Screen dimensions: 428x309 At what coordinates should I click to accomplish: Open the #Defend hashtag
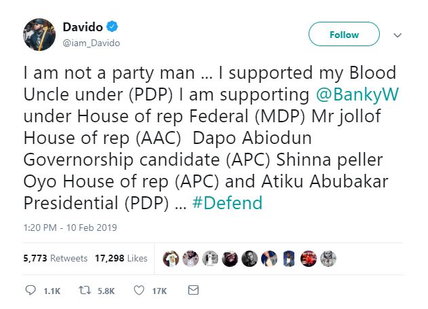(229, 203)
